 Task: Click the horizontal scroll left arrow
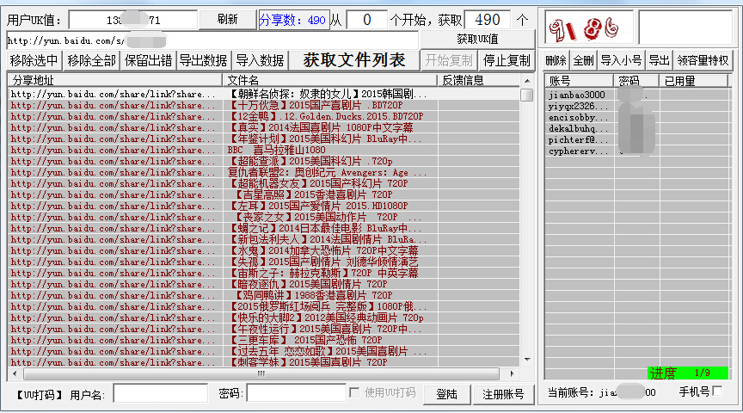(15, 373)
